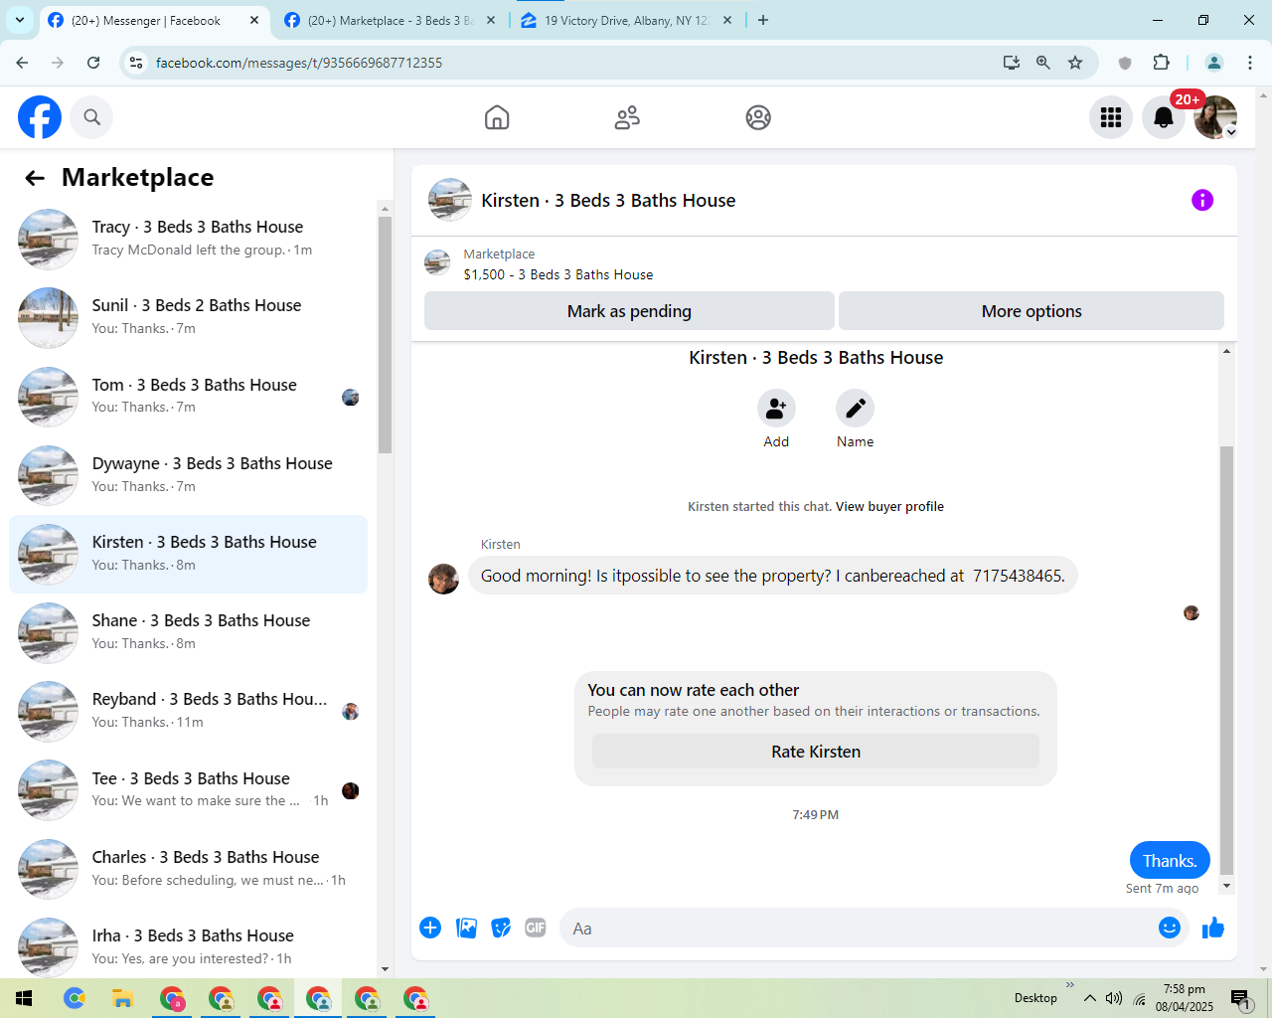Screen dimensions: 1272x1018
Task: Click Kirsten's avatar next to her message
Action: 443,579
